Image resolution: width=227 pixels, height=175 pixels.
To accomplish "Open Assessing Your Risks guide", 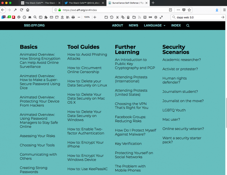I will coord(37,136).
